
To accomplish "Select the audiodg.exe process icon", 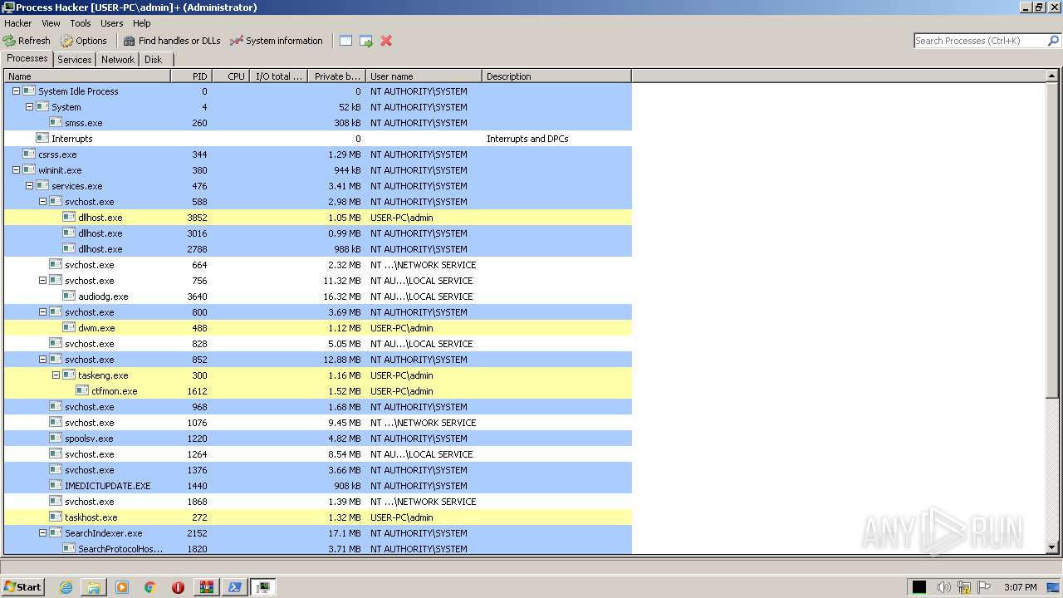I will point(69,297).
